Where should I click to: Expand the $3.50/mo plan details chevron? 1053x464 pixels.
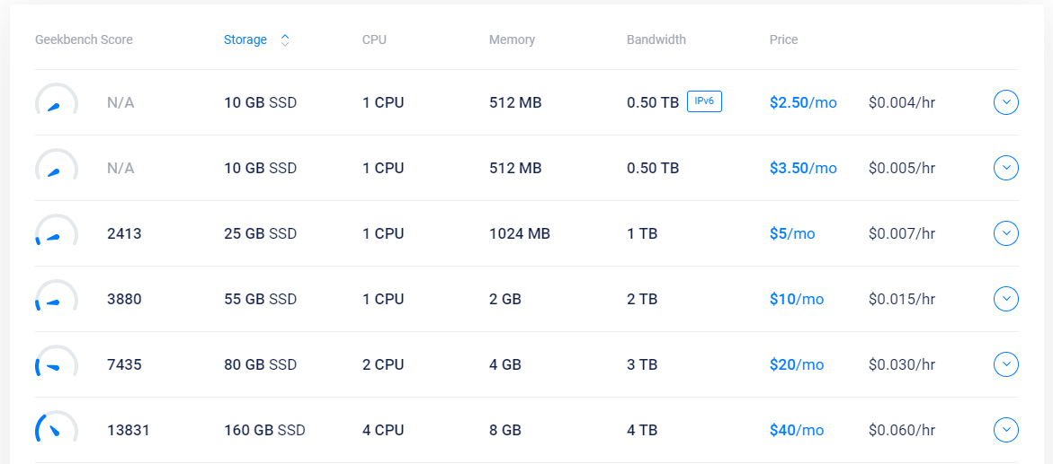(x=1006, y=168)
